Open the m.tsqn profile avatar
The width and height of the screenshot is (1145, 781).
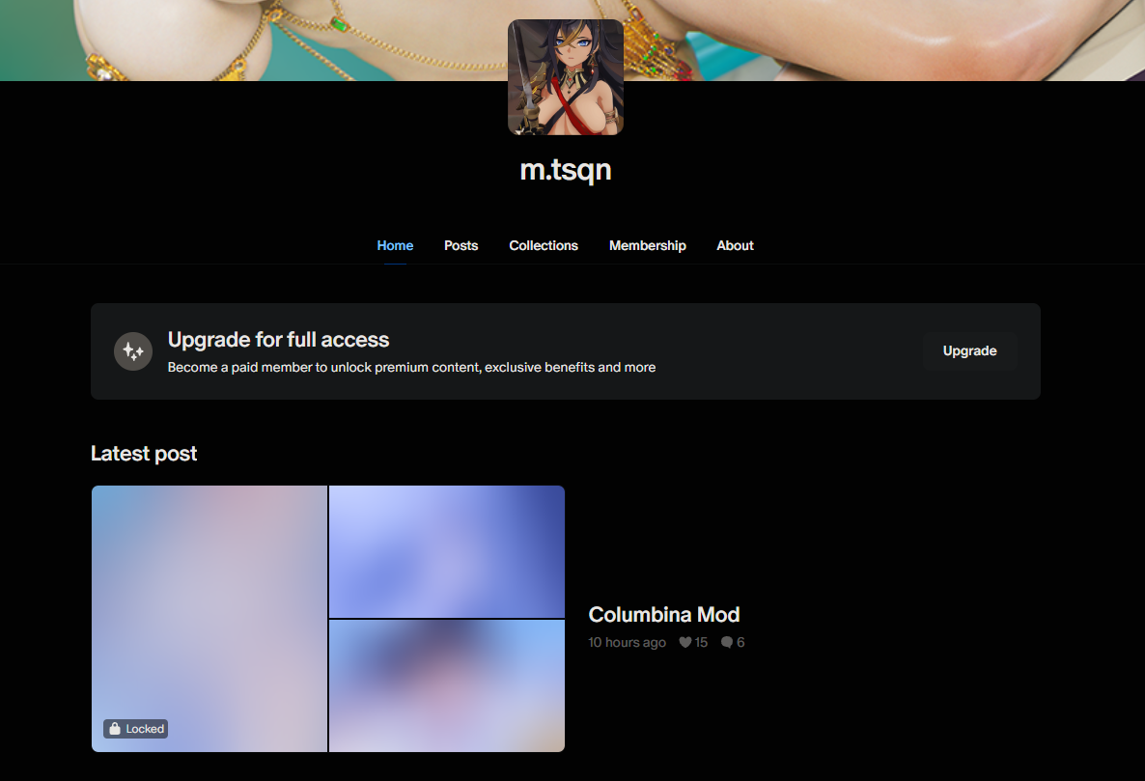(565, 77)
